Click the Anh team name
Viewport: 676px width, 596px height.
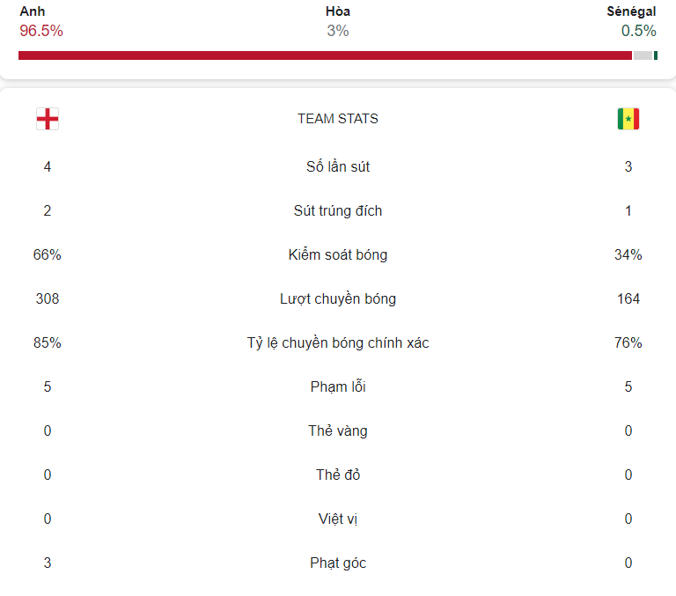point(33,11)
